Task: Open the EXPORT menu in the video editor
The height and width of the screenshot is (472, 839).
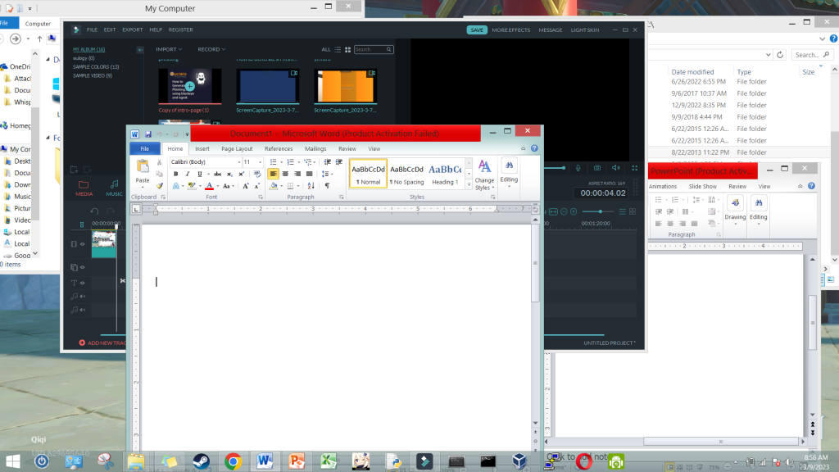Action: tap(132, 30)
